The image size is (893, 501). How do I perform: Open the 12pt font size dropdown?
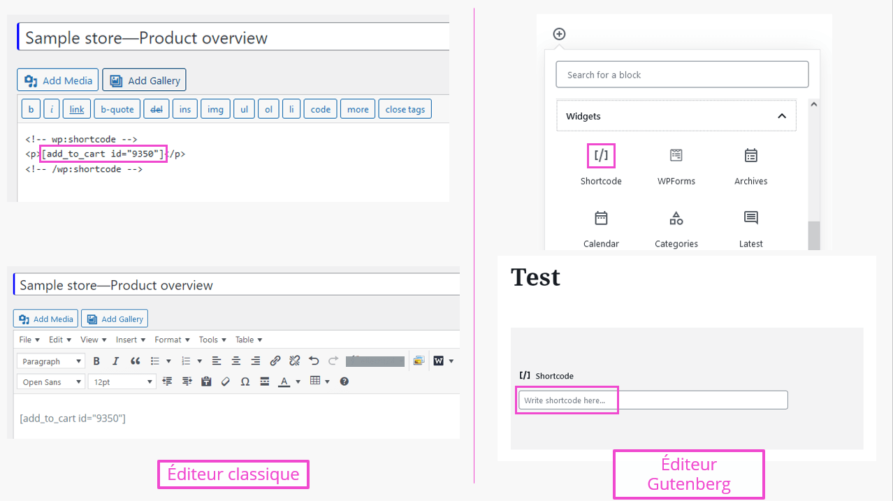point(122,382)
